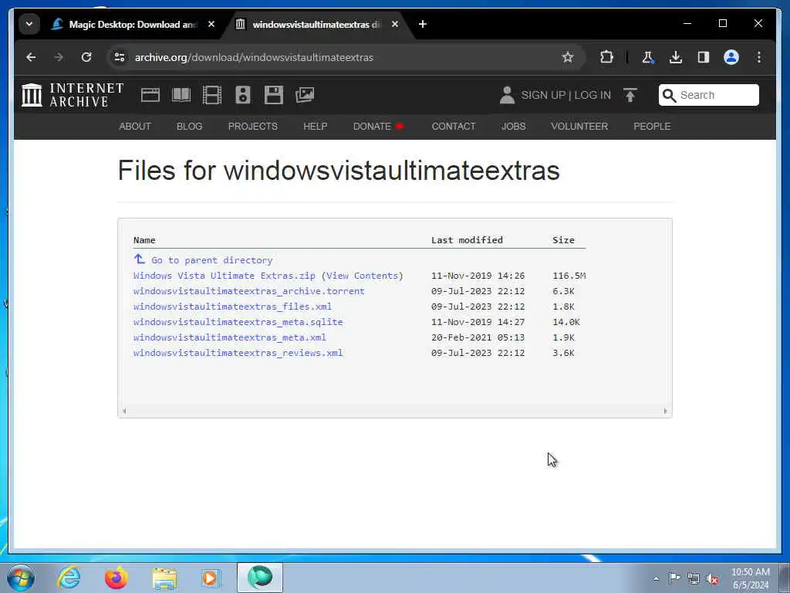Open the DONATE menu item

coord(378,127)
